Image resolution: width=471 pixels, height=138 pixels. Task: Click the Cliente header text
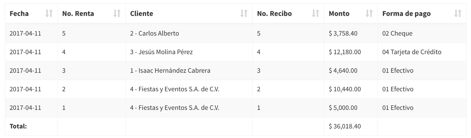point(141,13)
